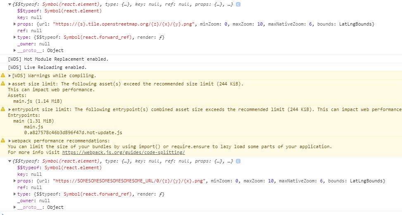Click the info icon beside the last react.element summary

coord(238,161)
